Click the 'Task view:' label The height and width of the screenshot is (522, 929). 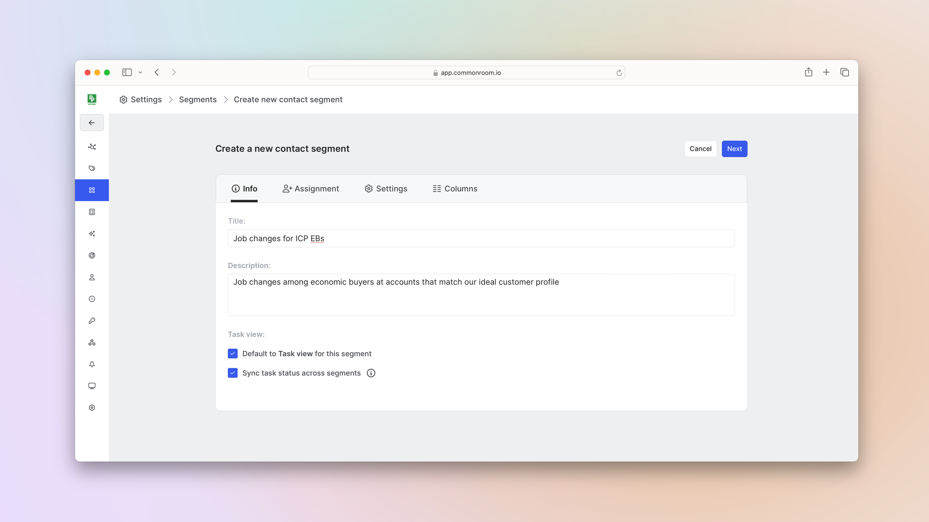(x=246, y=334)
